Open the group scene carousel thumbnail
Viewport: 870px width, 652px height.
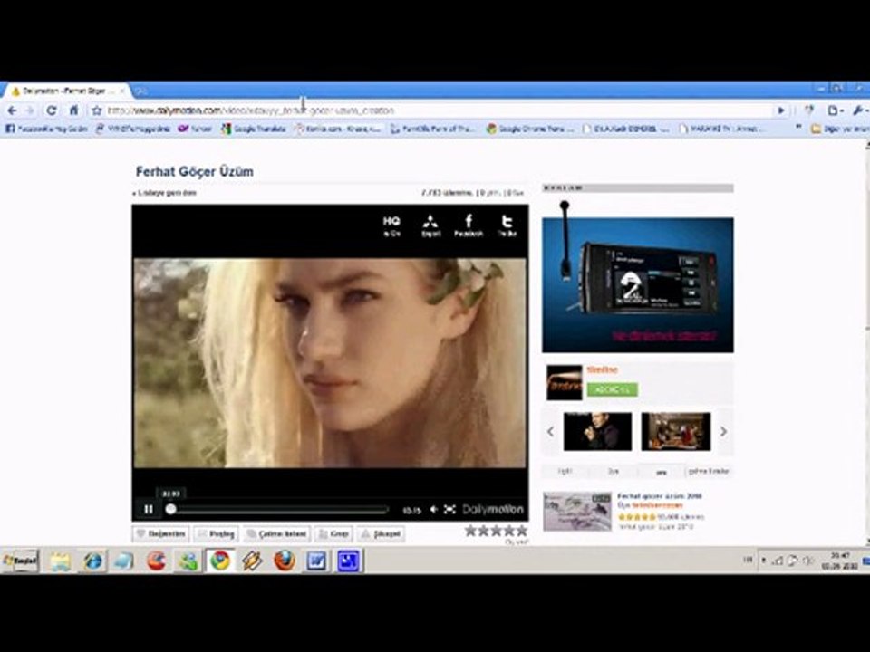point(676,431)
